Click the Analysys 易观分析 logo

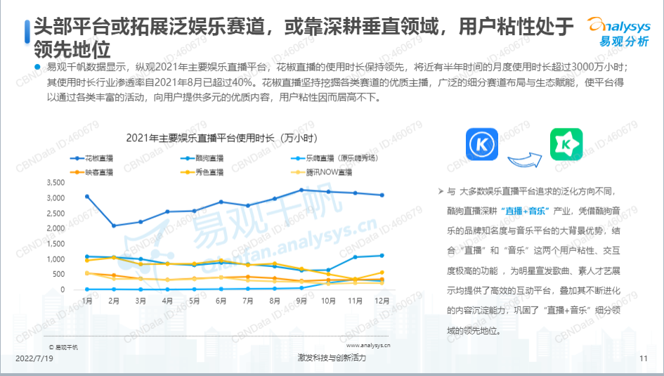pos(619,32)
